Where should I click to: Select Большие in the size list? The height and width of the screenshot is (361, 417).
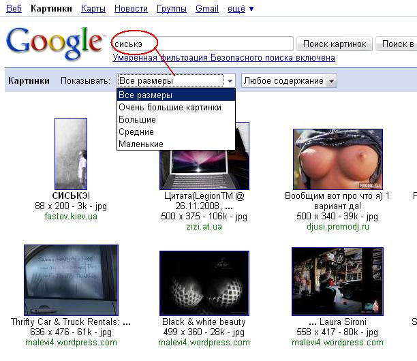[x=176, y=119]
